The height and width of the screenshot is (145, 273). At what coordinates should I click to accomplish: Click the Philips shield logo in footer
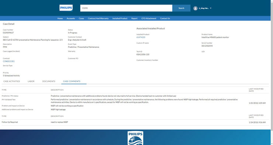pyautogui.click(x=135, y=138)
